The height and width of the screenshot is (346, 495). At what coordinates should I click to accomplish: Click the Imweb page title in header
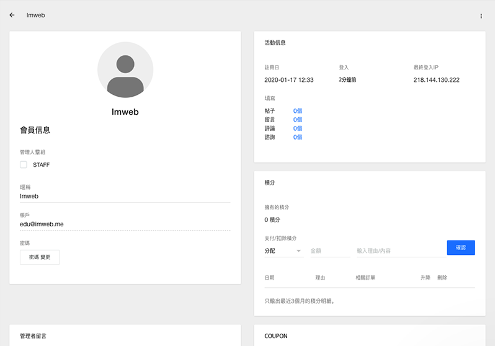tap(35, 15)
